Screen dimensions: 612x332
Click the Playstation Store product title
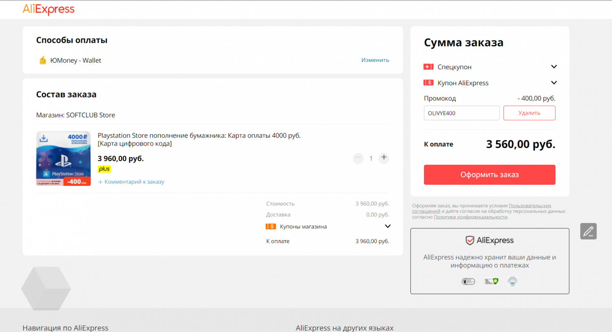pyautogui.click(x=199, y=139)
